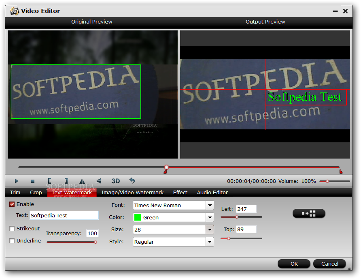Set trim end with right bracket icon
This screenshot has height=279, width=361.
pos(66,181)
